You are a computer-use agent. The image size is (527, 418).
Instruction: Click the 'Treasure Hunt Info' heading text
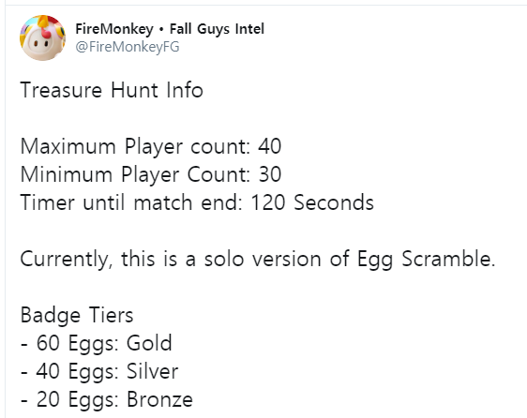[112, 90]
